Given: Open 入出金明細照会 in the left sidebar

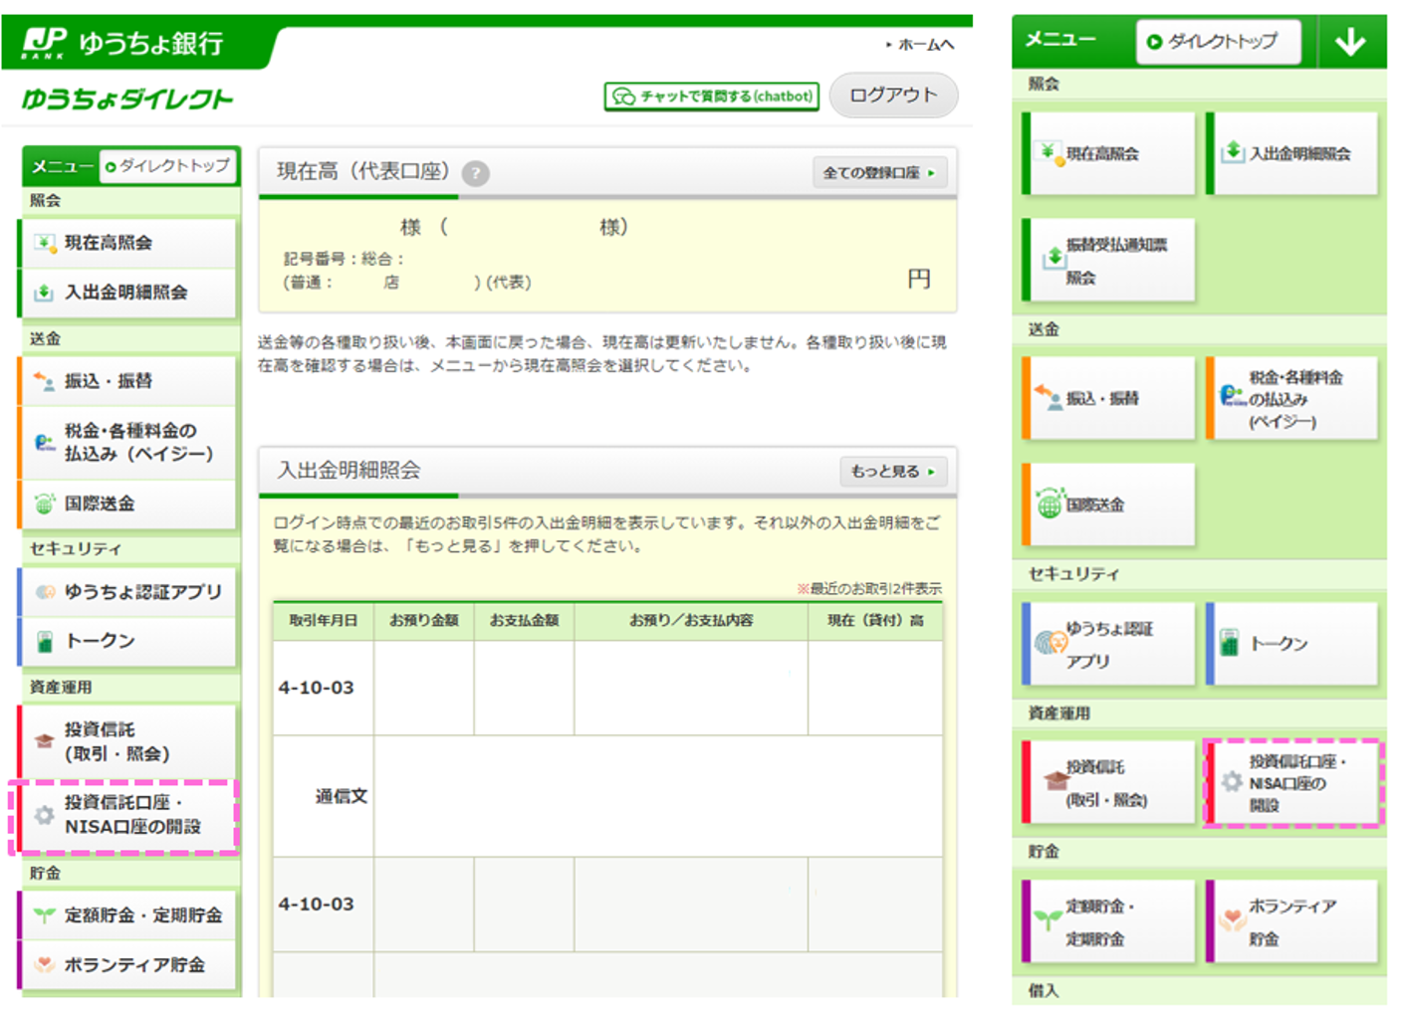Looking at the screenshot, I should pos(129,293).
